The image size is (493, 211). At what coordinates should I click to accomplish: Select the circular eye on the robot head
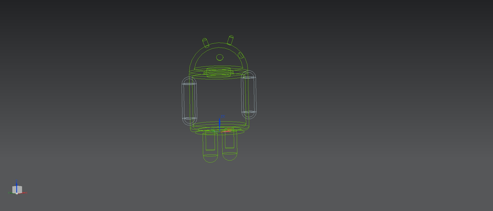coord(220,58)
